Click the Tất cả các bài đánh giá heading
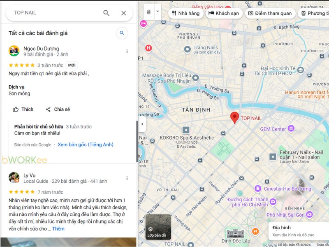Screen dimensions: 329x247 38,33
